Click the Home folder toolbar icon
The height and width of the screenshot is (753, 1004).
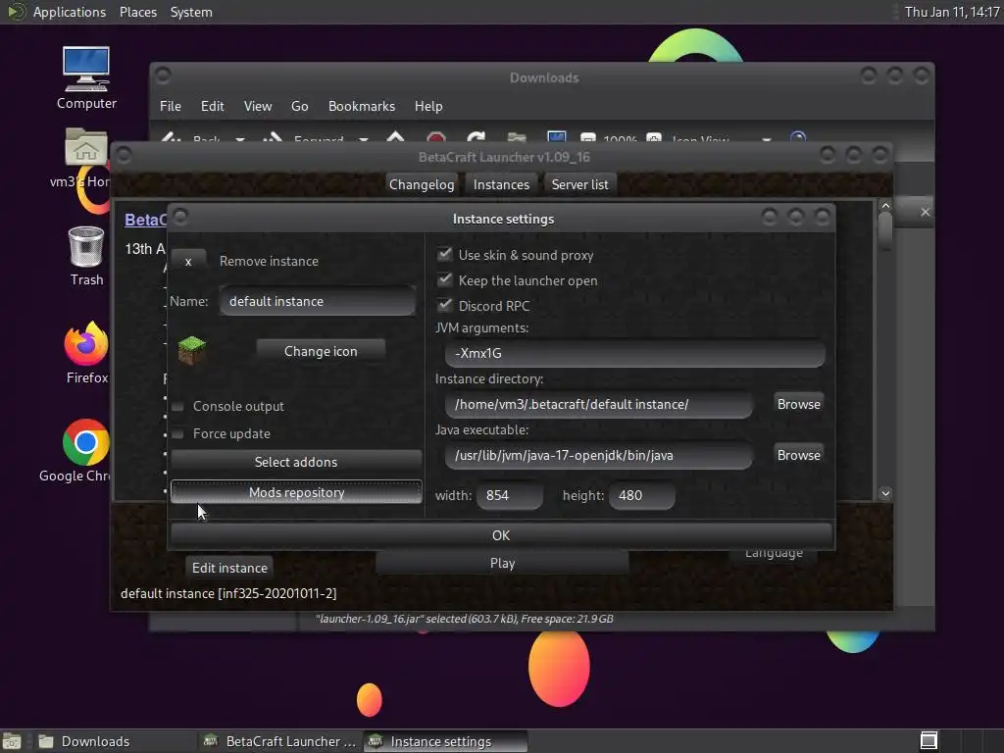517,137
